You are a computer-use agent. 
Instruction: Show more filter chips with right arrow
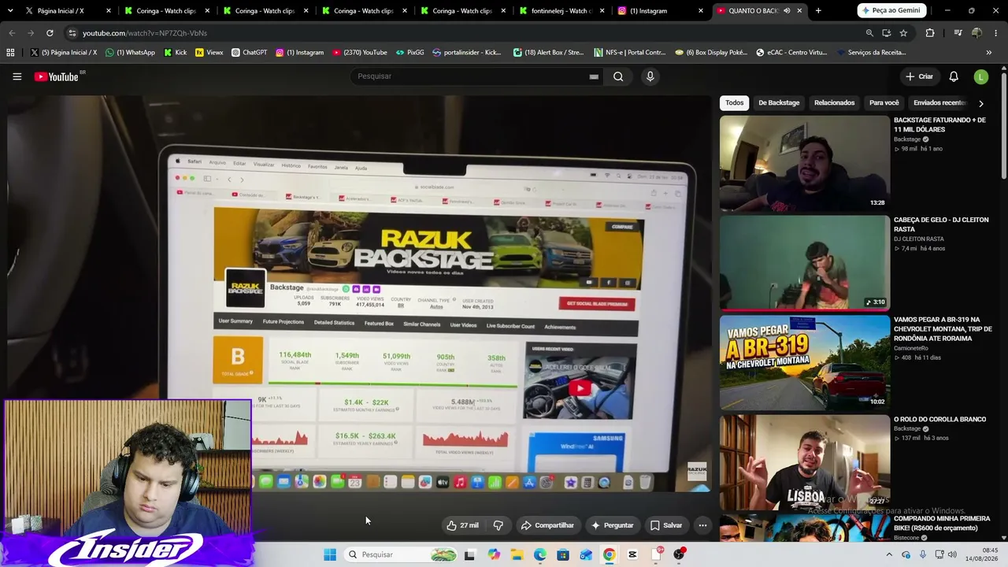980,103
